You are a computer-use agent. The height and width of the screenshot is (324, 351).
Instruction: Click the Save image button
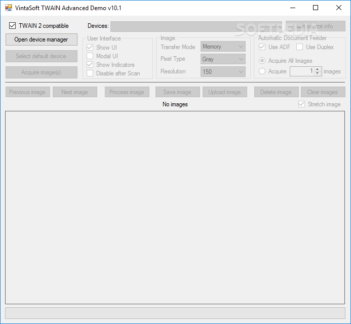(x=177, y=92)
